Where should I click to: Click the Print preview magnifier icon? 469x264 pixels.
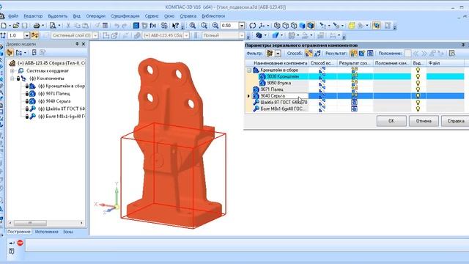click(x=53, y=26)
